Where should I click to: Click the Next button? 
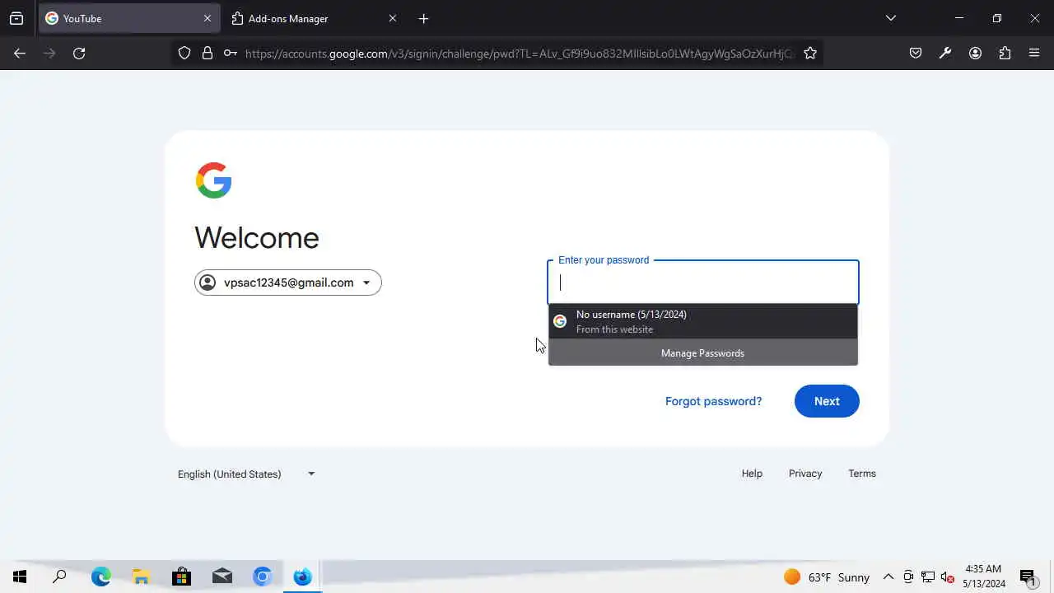click(827, 401)
